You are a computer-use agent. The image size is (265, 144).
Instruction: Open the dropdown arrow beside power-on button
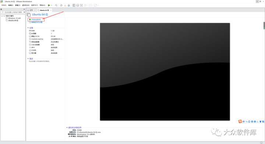pyautogui.click(x=52, y=6)
